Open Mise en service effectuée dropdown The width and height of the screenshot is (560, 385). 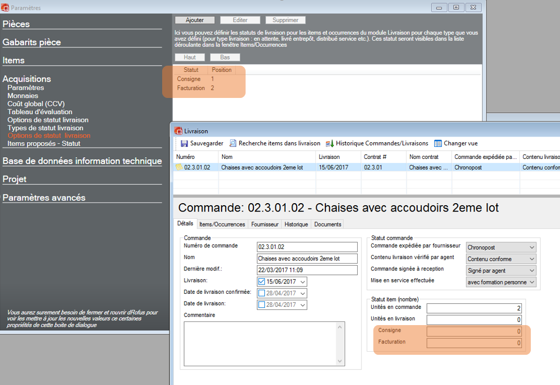click(x=531, y=282)
